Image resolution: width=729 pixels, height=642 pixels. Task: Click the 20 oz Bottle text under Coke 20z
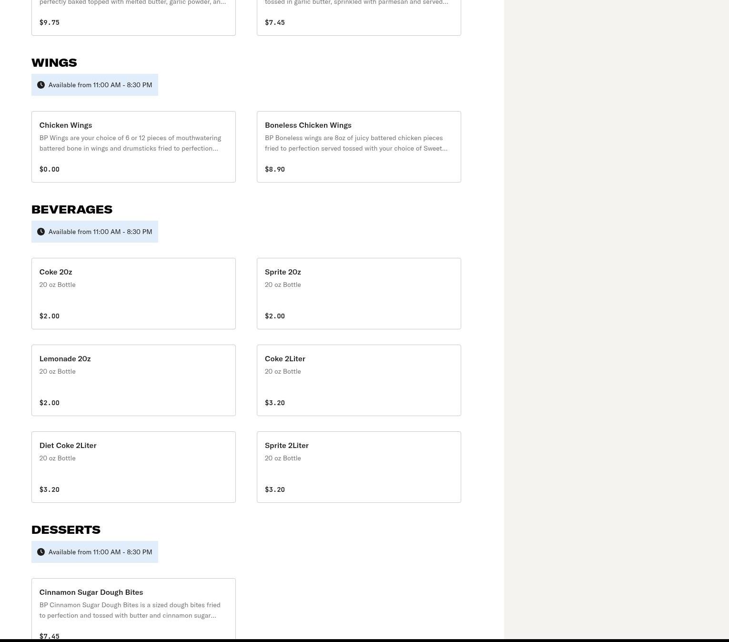[58, 285]
